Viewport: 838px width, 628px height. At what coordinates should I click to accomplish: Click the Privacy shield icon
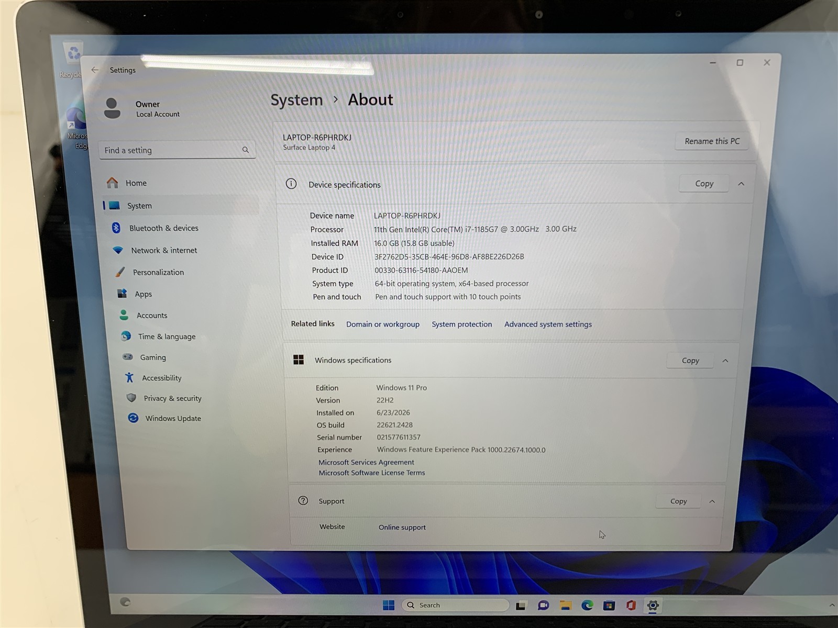[131, 398]
